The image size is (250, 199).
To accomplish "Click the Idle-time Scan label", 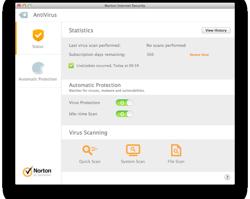I will [83, 114].
